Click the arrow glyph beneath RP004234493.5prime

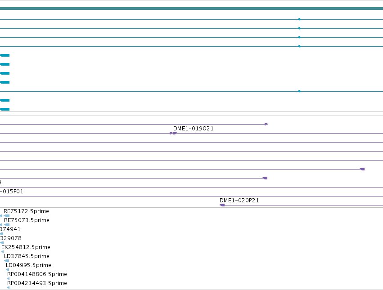tap(8, 288)
